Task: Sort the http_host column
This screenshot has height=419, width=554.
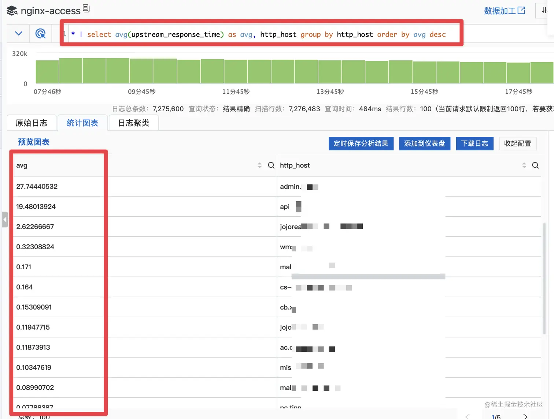Action: click(x=524, y=165)
